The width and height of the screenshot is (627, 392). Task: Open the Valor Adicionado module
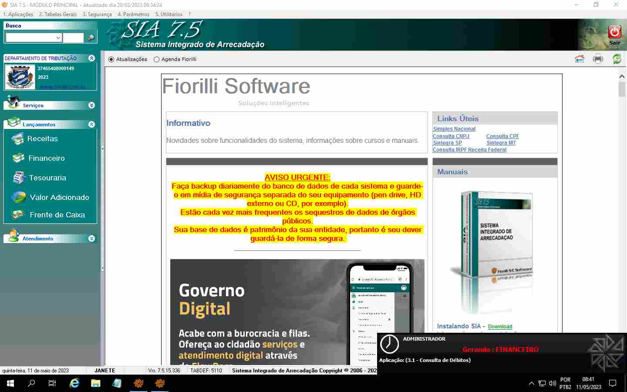point(59,198)
